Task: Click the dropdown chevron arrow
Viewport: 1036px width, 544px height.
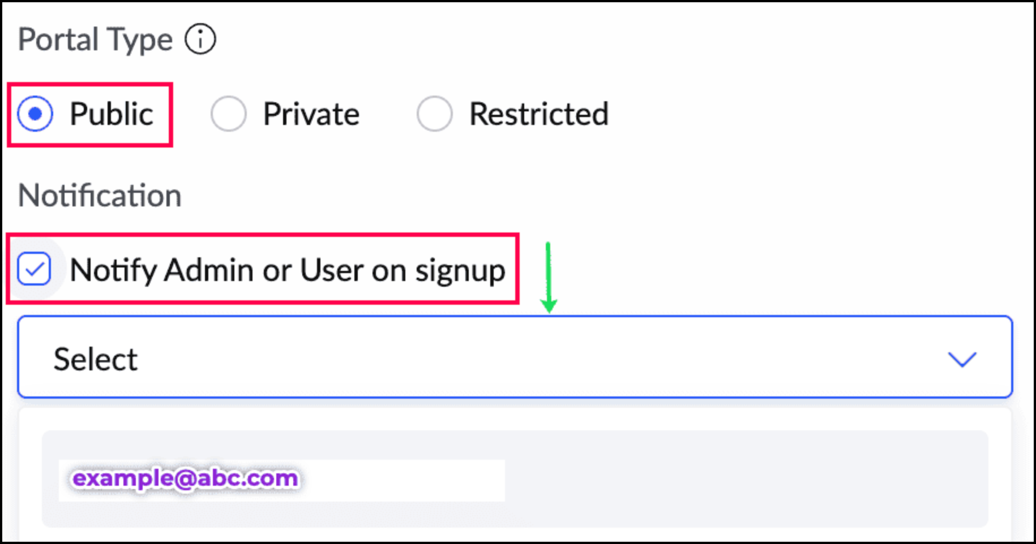Action: pos(962,359)
